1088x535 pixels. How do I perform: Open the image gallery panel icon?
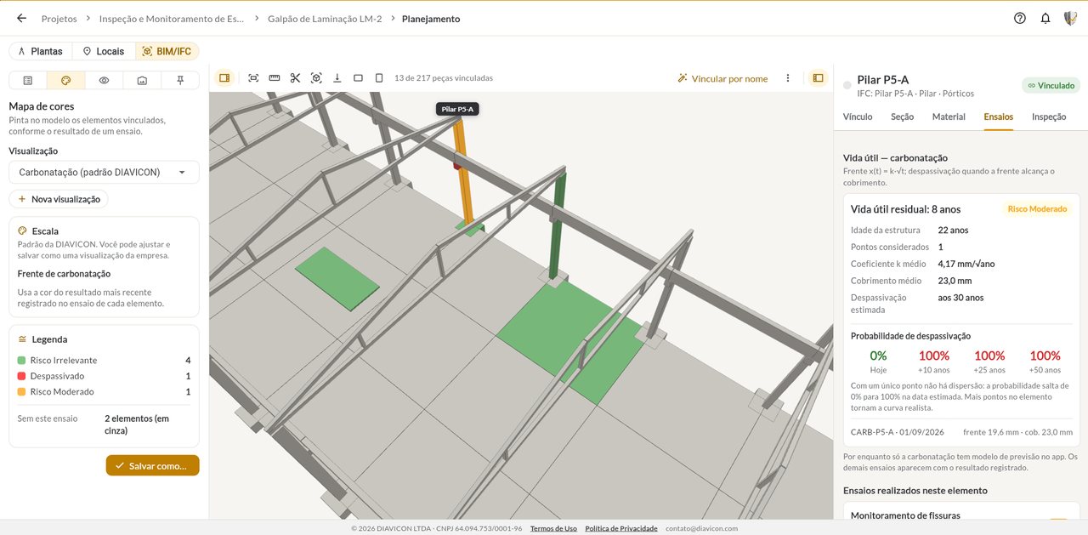[142, 80]
